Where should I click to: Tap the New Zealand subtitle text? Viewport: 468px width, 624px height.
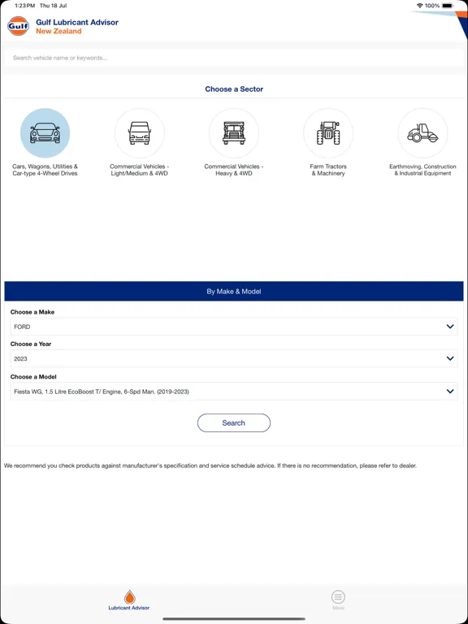58,32
